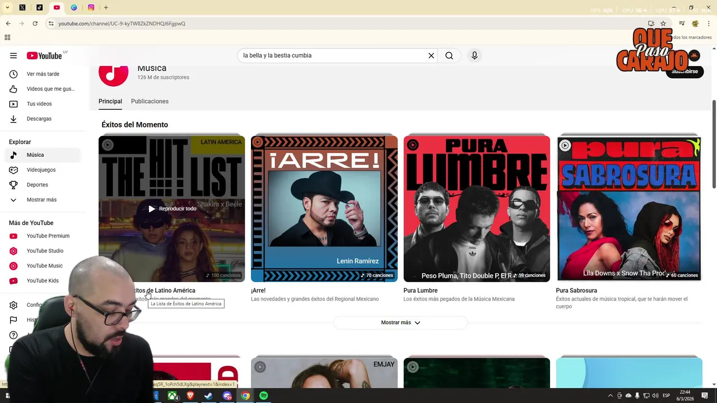Screen dimensions: 717x403
Task: Click the URL in the address bar
Action: click(x=122, y=24)
